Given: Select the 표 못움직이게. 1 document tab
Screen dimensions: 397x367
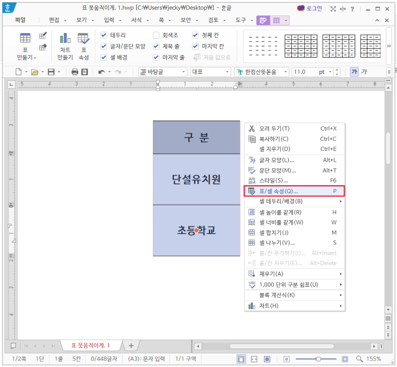Looking at the screenshot, I should [90, 346].
